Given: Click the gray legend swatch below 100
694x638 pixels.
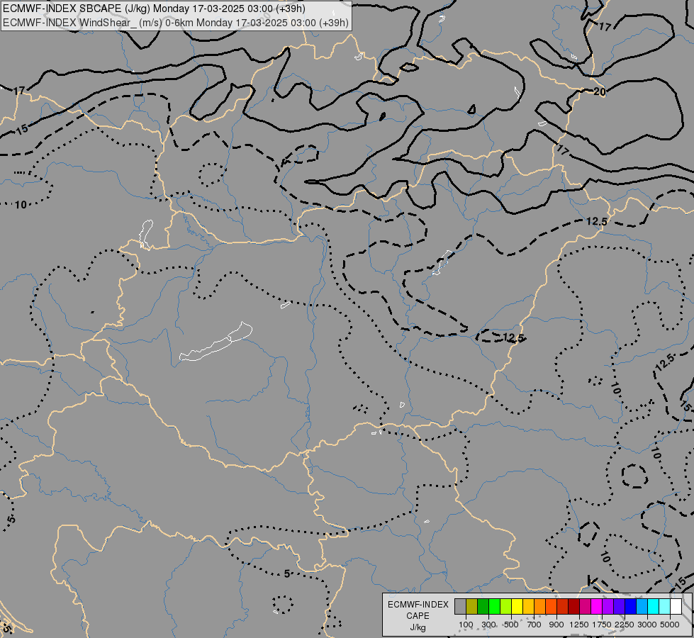Looking at the screenshot, I should 460,607.
